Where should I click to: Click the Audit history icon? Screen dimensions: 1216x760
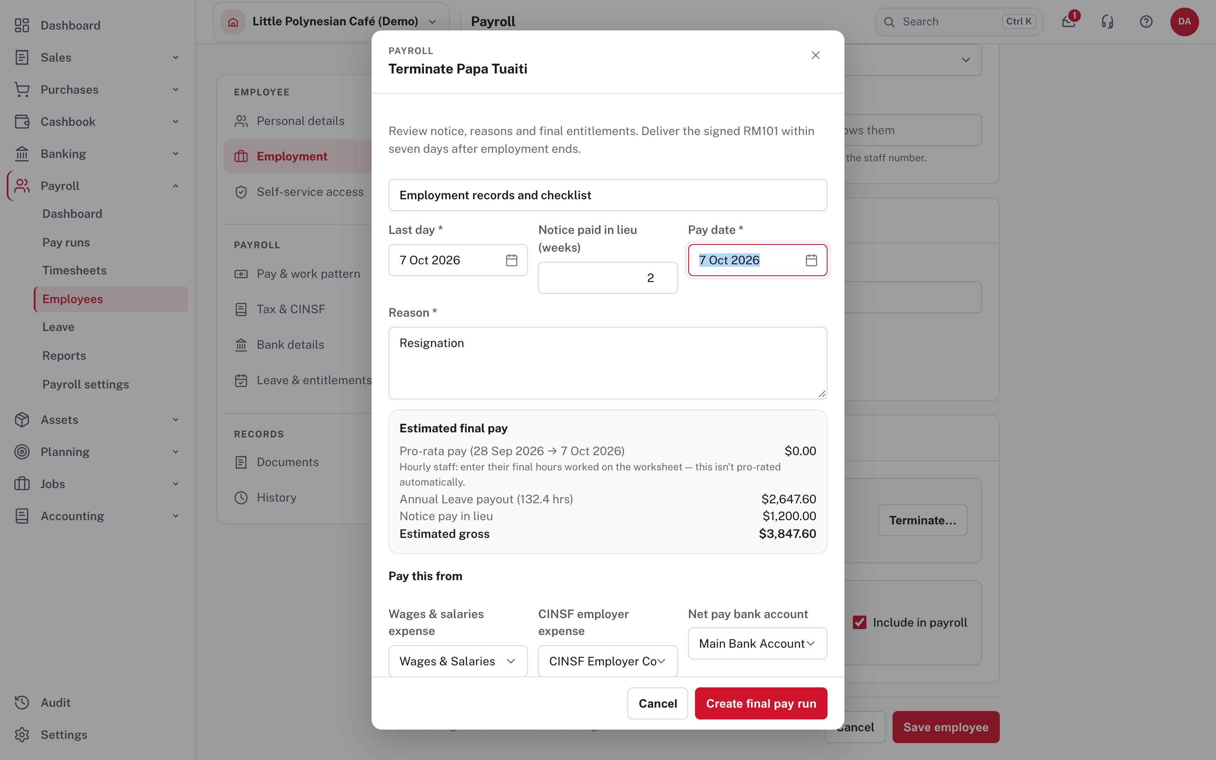[x=22, y=703]
